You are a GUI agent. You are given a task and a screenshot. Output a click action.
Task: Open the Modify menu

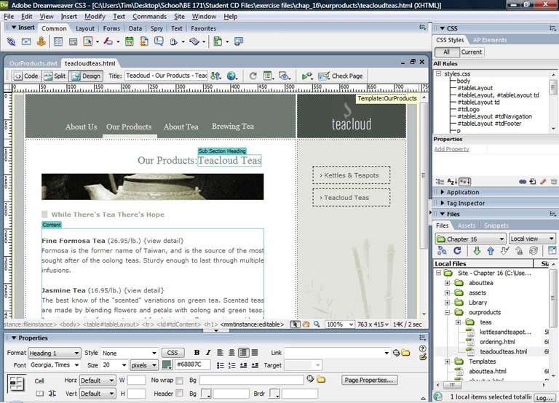click(95, 17)
